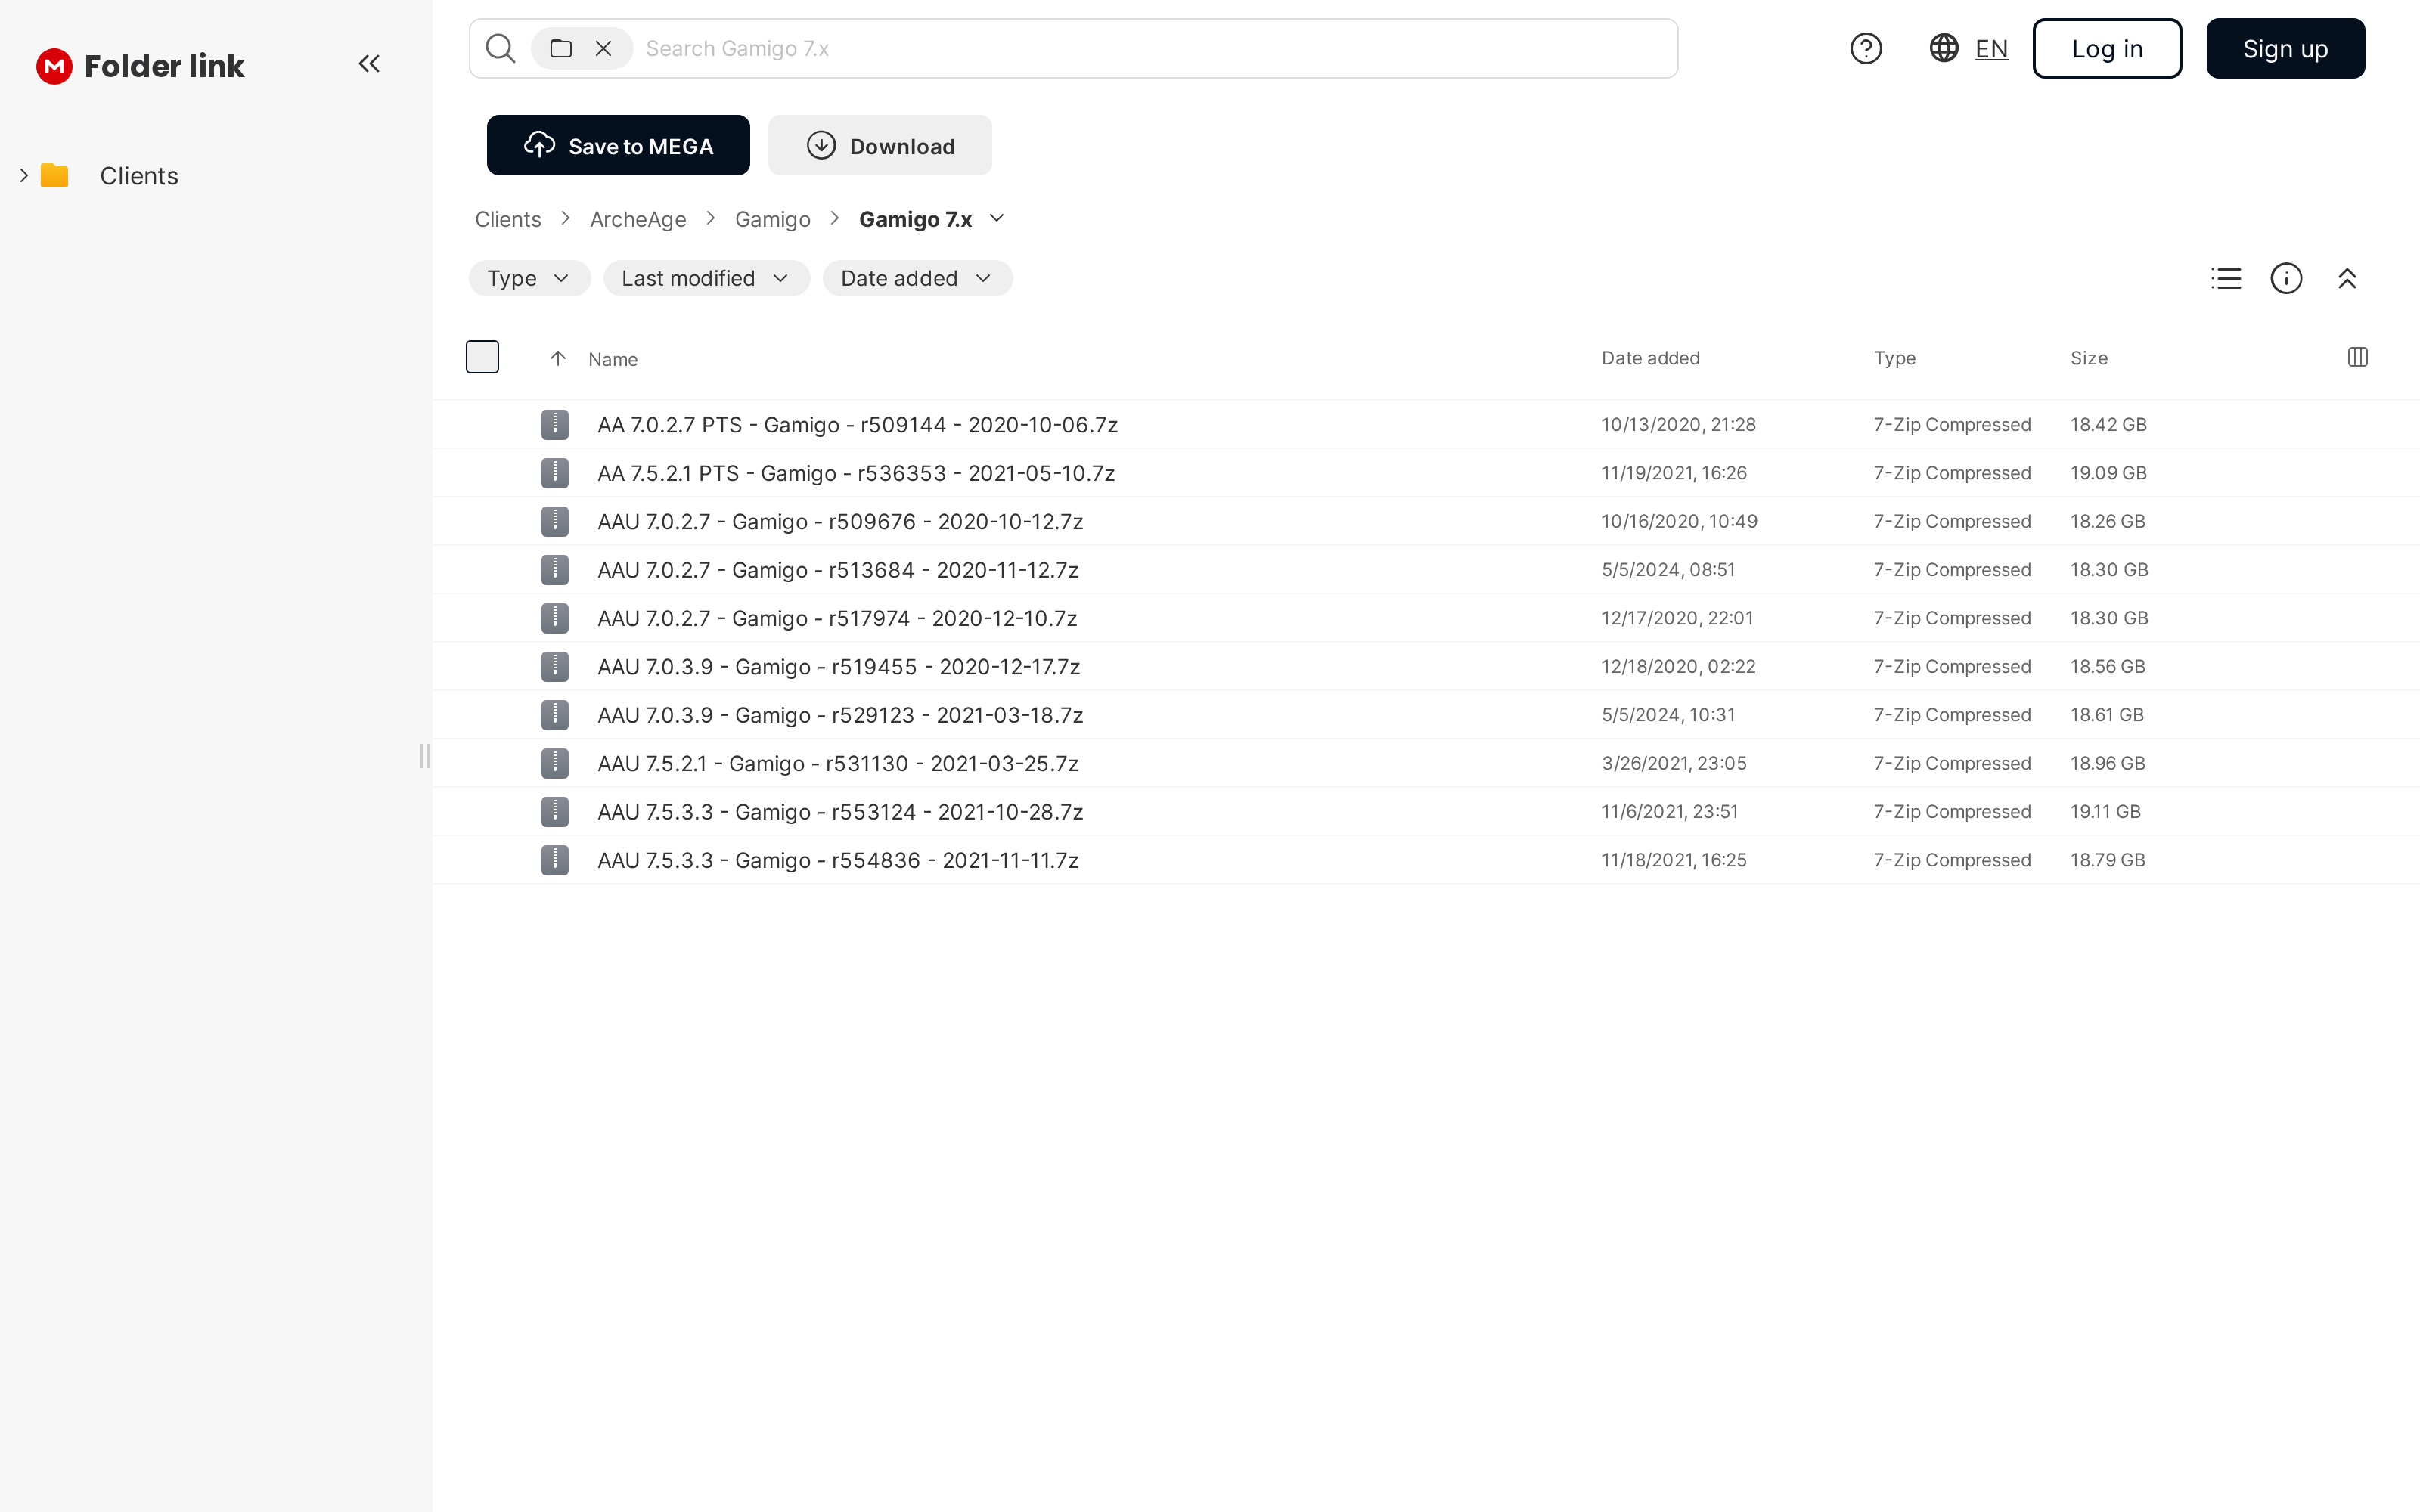This screenshot has height=1512, width=2420.
Task: Click the 18.42 GB size value
Action: (x=2108, y=425)
